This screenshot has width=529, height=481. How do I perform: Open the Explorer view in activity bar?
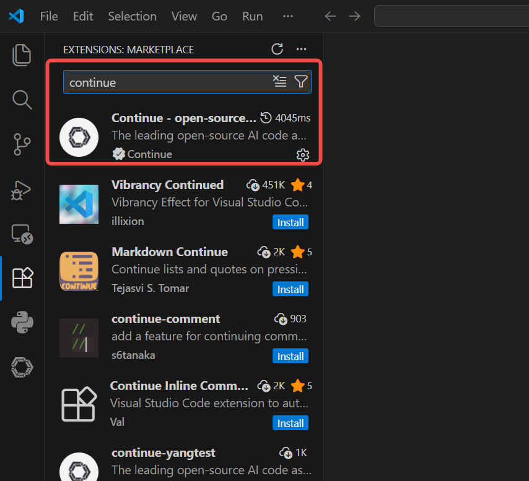tap(22, 55)
